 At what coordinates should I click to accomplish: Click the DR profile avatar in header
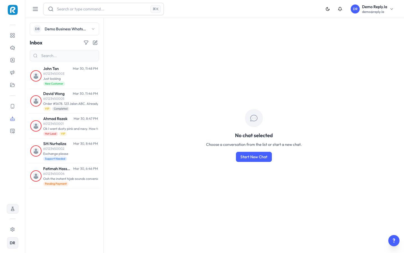[x=355, y=9]
